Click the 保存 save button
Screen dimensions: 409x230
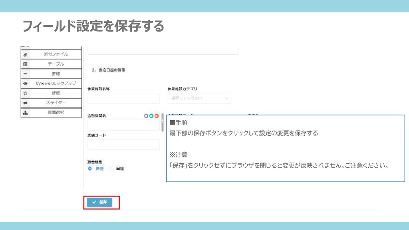click(x=99, y=202)
